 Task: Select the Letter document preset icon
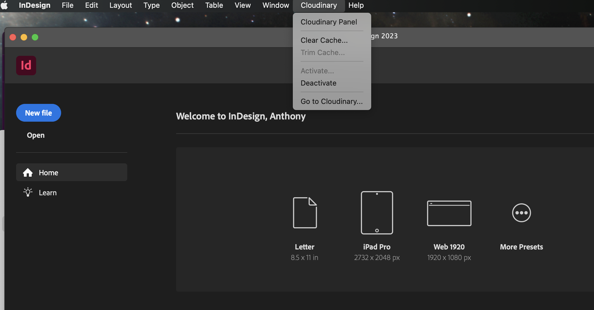(305, 212)
